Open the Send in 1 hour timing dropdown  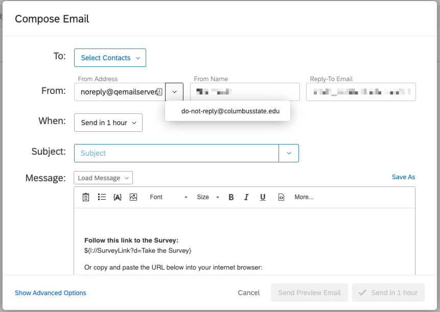(108, 123)
